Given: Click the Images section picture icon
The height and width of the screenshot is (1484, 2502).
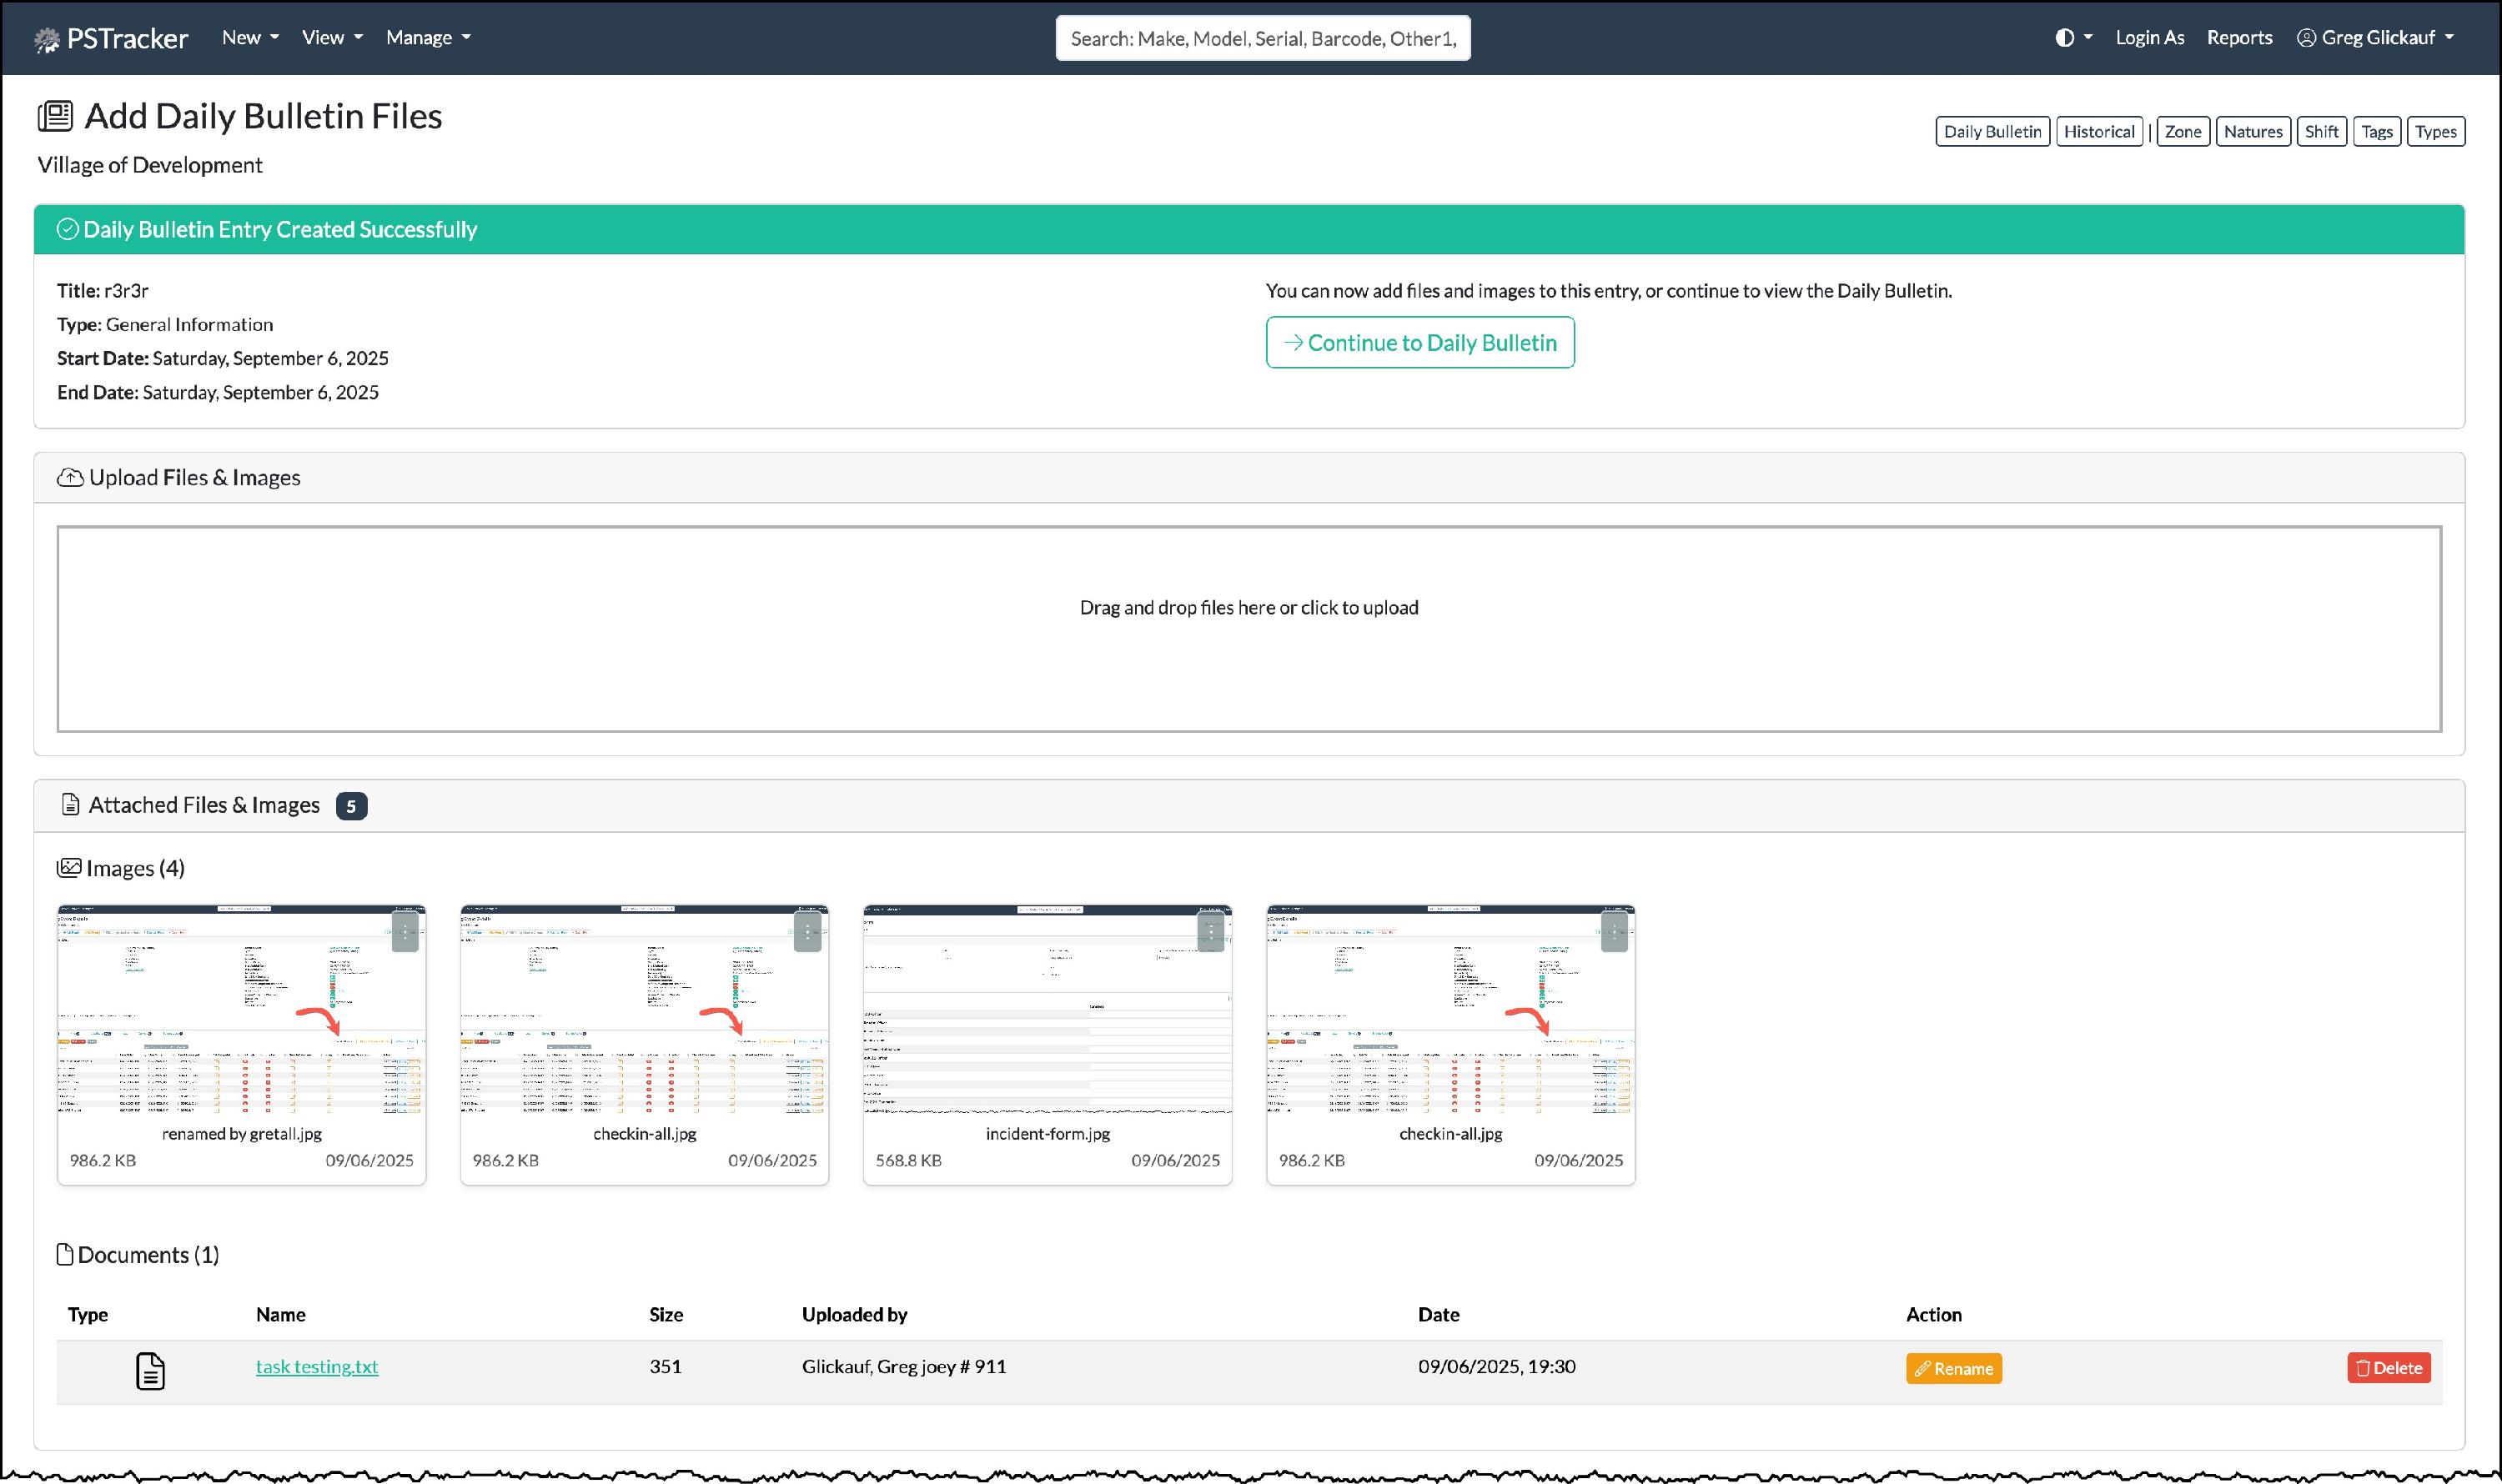Looking at the screenshot, I should click(x=68, y=868).
